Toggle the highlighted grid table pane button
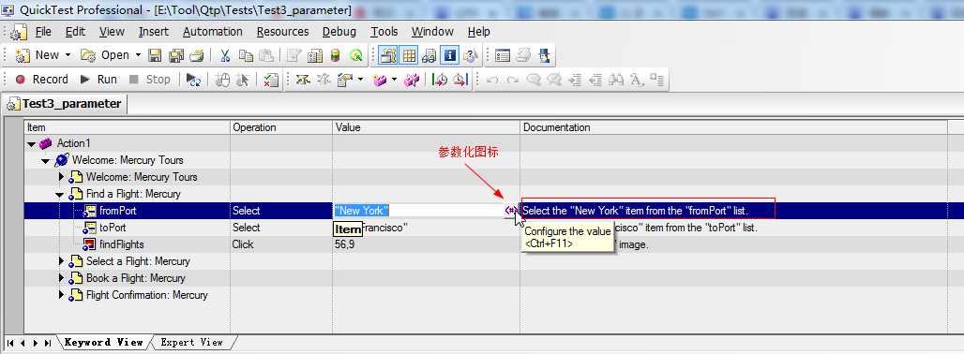 point(410,56)
